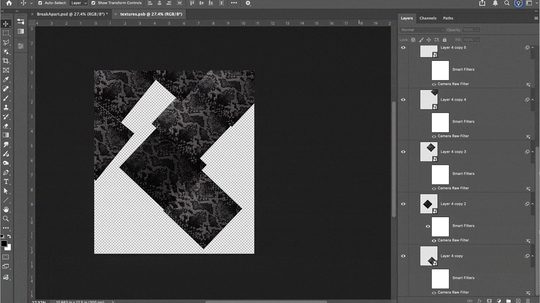Select the Hand tool

[6, 209]
